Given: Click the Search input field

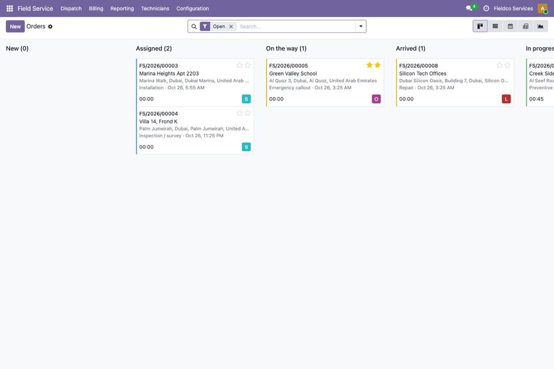Looking at the screenshot, I should coord(296,27).
